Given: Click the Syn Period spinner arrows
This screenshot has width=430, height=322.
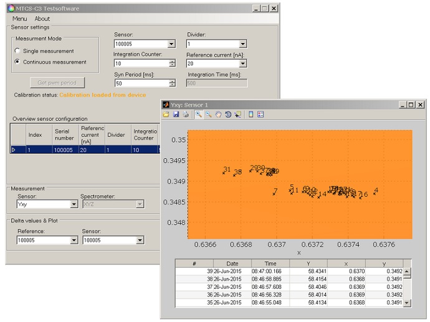Looking at the screenshot, I should [x=172, y=83].
